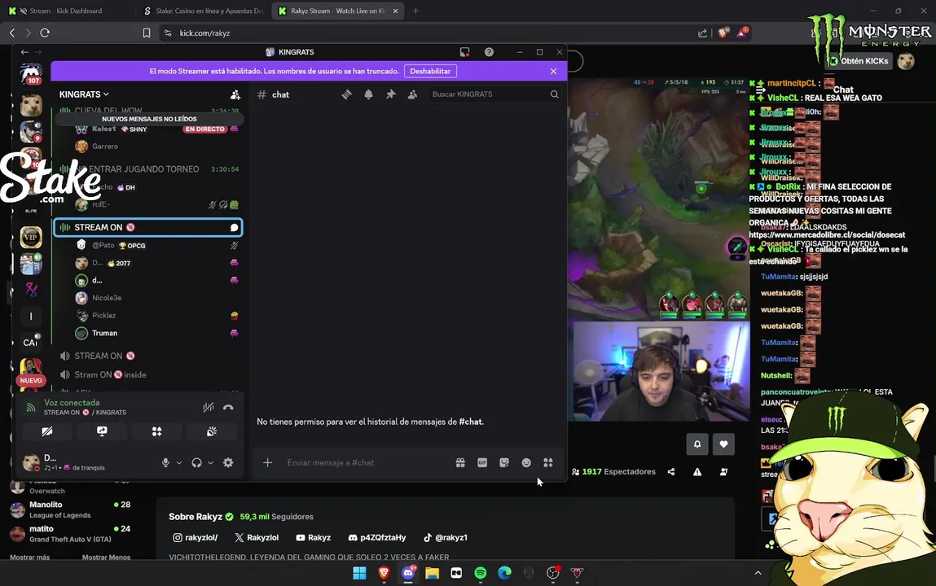This screenshot has height=586, width=936.
Task: Expand the KINGRATS server dropdown menu
Action: [84, 94]
